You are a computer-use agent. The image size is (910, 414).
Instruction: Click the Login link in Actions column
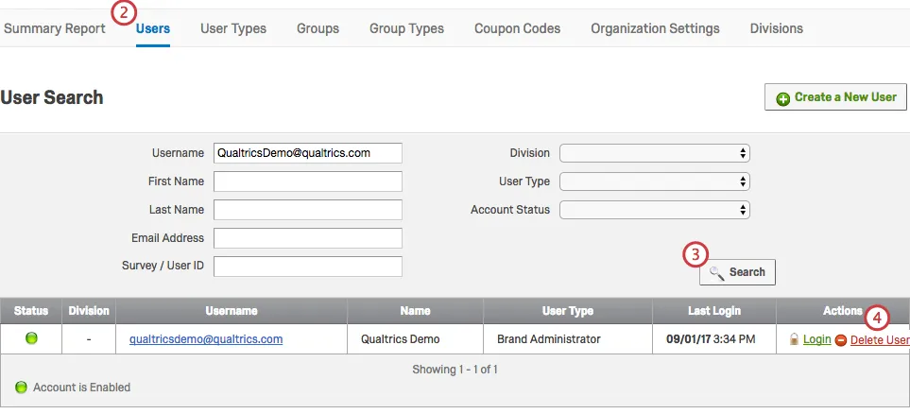pyautogui.click(x=816, y=339)
